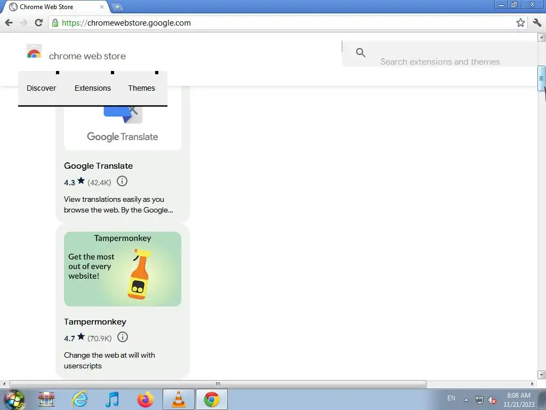Open the Discover tab

tap(41, 88)
